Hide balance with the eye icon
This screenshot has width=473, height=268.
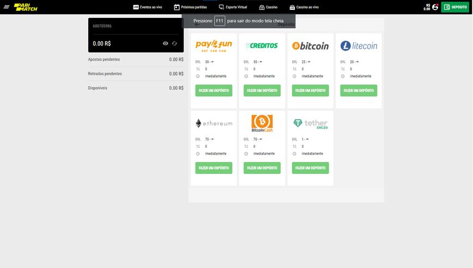(x=166, y=43)
